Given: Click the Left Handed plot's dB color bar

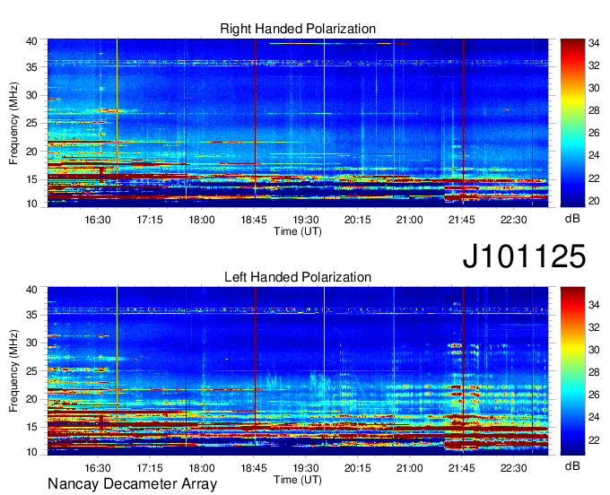Looking at the screenshot, I should 572,371.
